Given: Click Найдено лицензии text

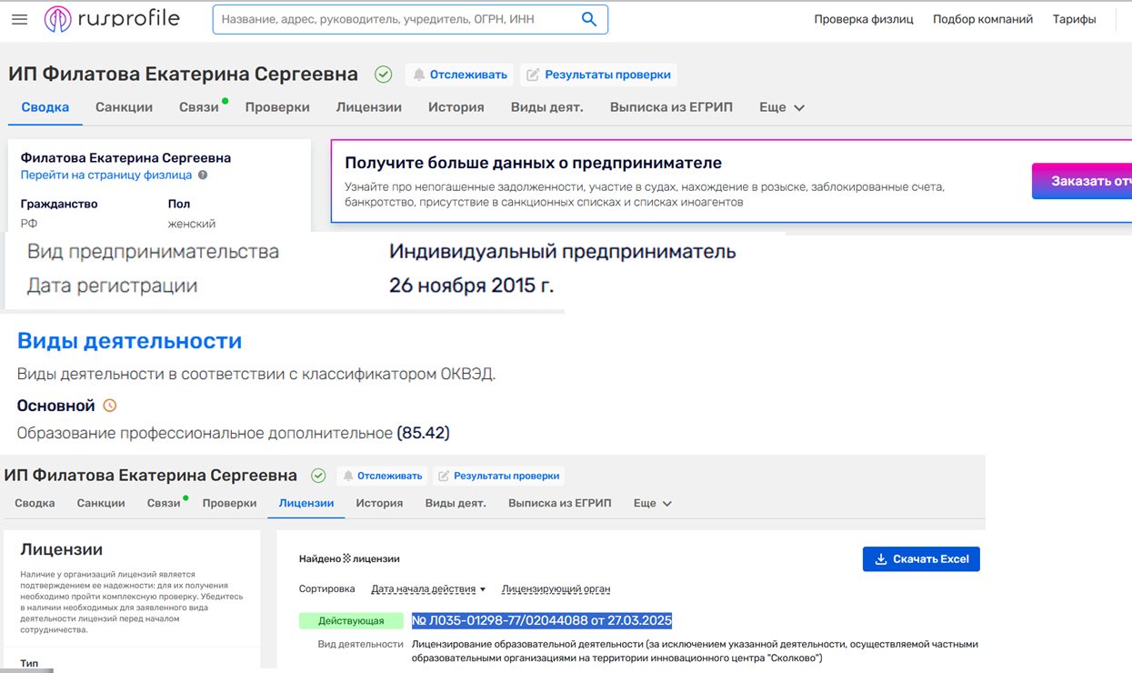Looking at the screenshot, I should click(349, 558).
